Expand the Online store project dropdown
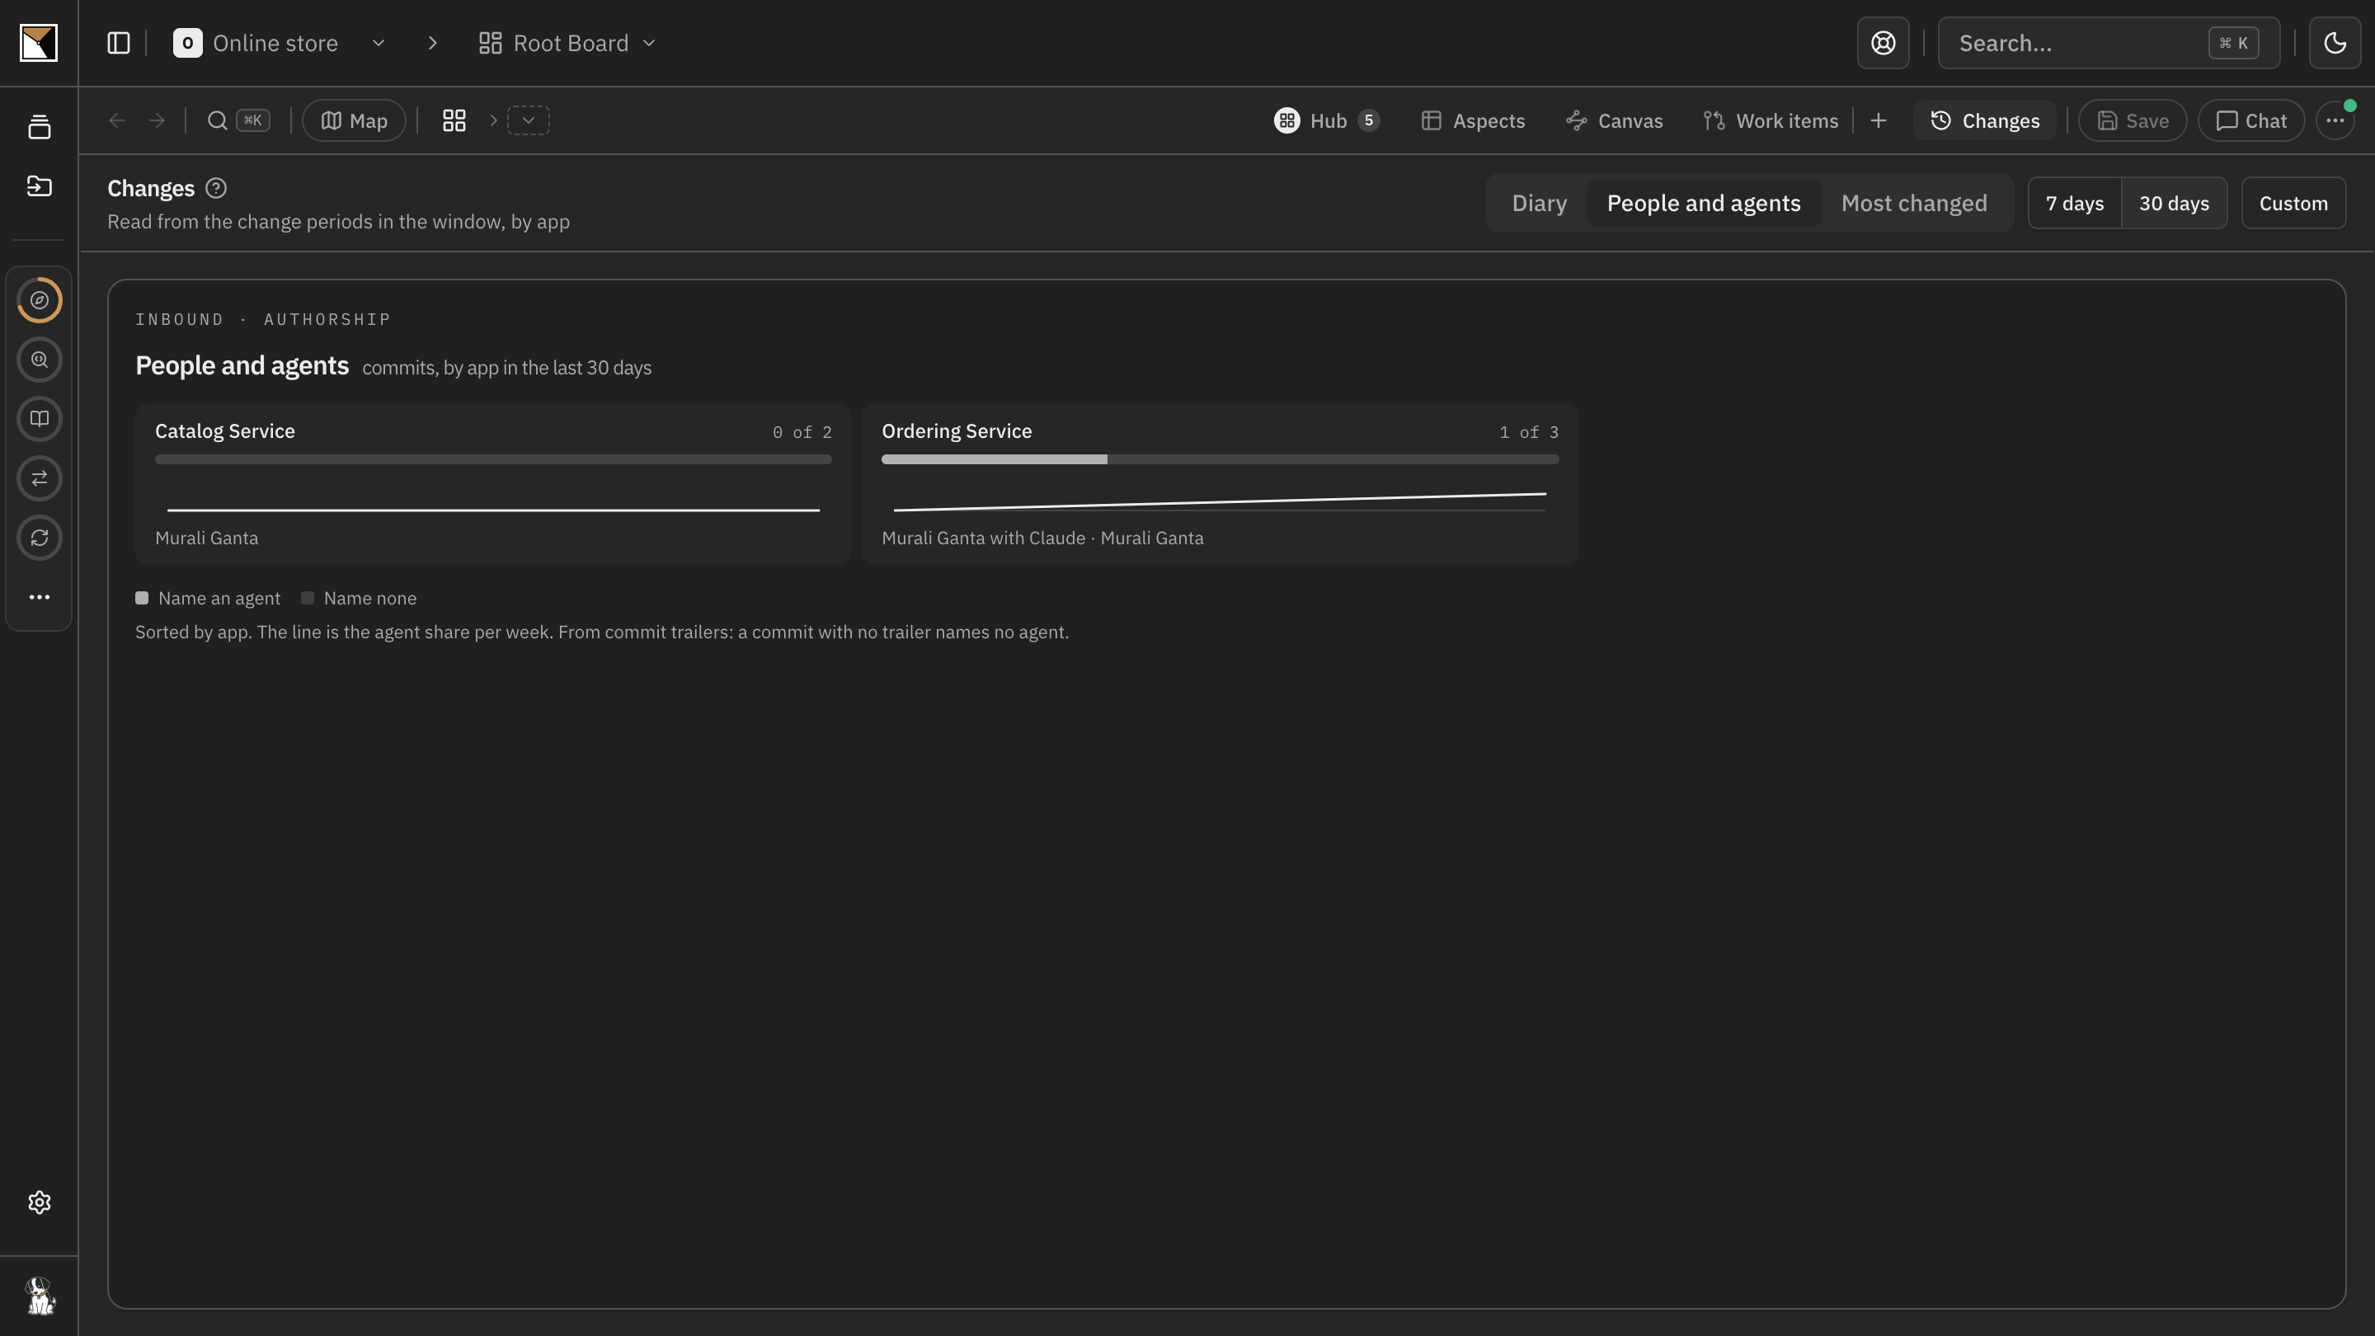This screenshot has height=1336, width=2375. [x=378, y=44]
